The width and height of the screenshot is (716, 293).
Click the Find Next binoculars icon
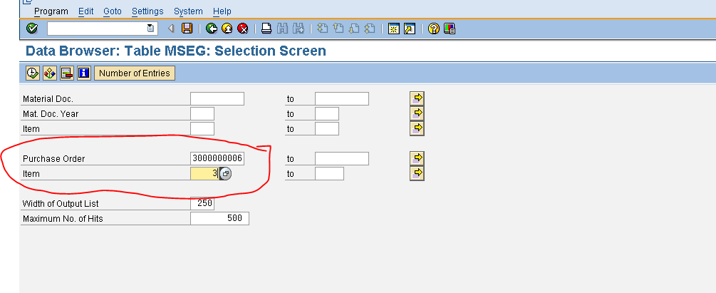pyautogui.click(x=299, y=29)
